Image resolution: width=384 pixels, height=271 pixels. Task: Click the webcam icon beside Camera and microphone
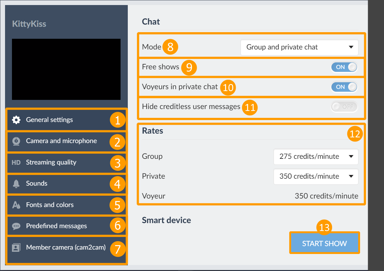click(16, 141)
